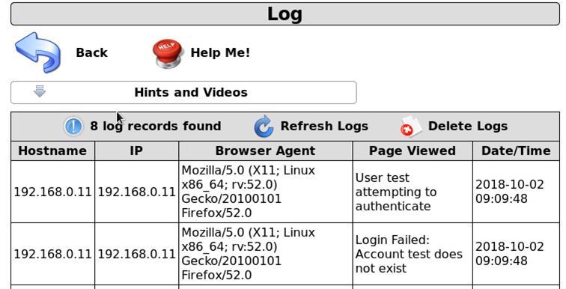Click the IP column header

(x=136, y=150)
